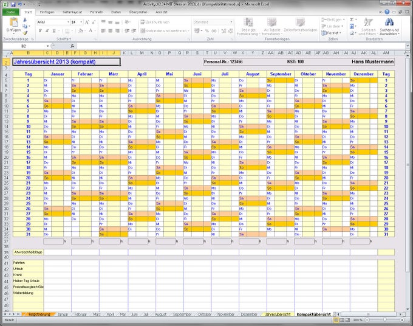The image size is (413, 326).
Task: Click the Copy icon in Zwischenablage
Action: [x=25, y=26]
